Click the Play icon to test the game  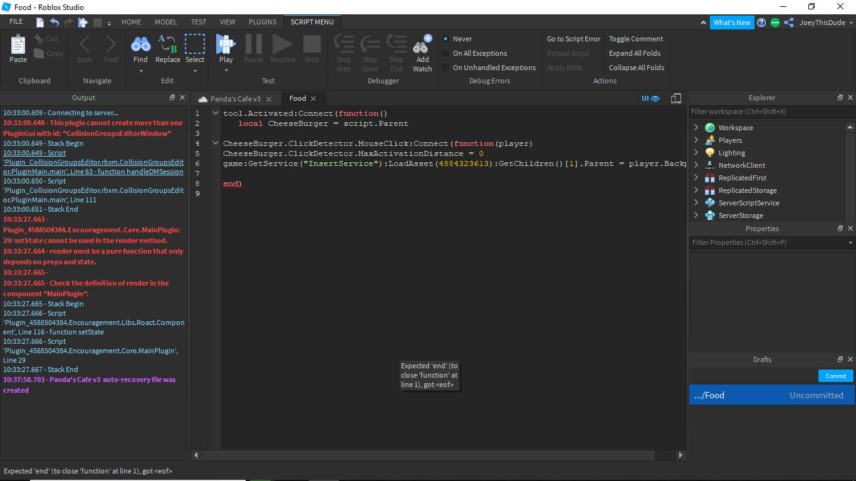click(226, 47)
